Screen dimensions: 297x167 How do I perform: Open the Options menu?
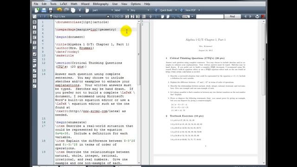pyautogui.click(x=136, y=4)
